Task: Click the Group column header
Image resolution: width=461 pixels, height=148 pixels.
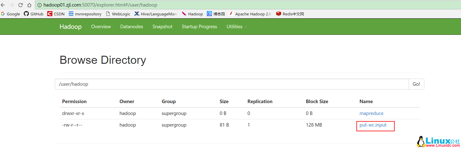Action: tap(169, 101)
